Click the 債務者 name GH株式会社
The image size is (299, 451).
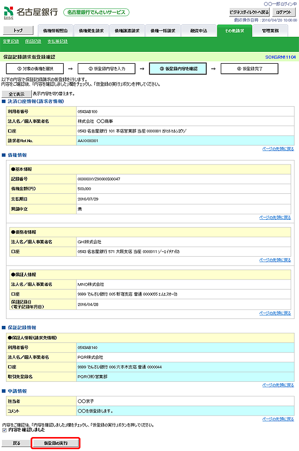click(x=89, y=242)
